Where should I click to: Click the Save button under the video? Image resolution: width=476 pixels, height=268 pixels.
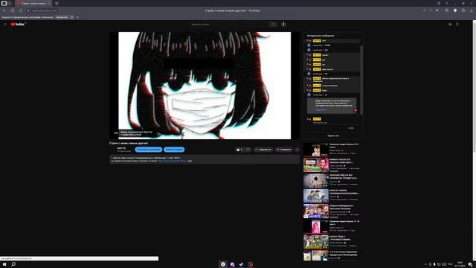click(284, 150)
